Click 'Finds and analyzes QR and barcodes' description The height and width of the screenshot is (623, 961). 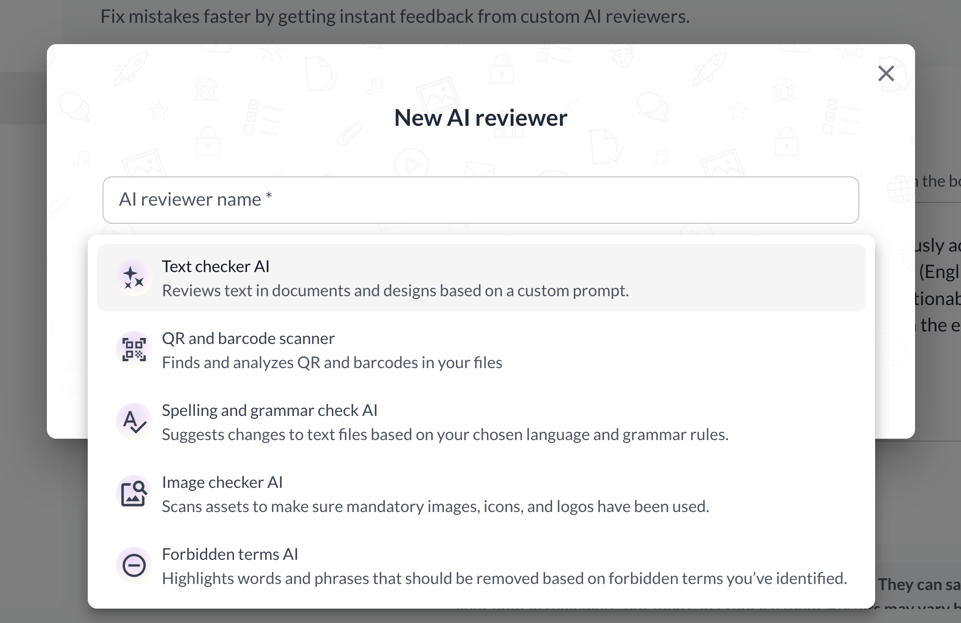[332, 363]
